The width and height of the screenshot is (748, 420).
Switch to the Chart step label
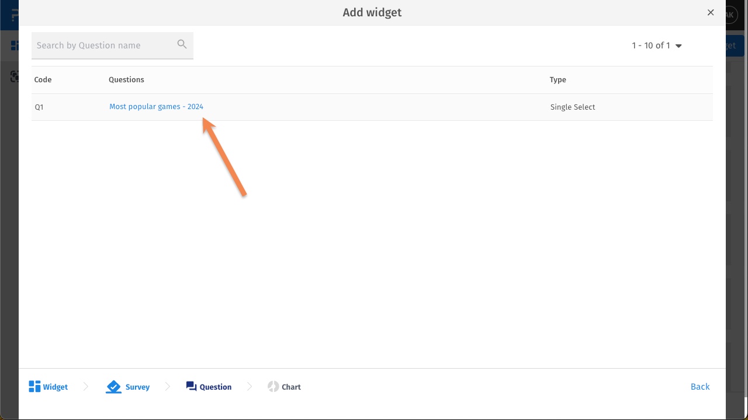click(291, 387)
